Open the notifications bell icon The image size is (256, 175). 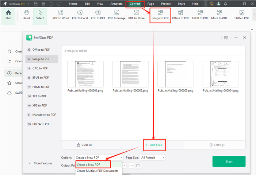click(x=225, y=4)
